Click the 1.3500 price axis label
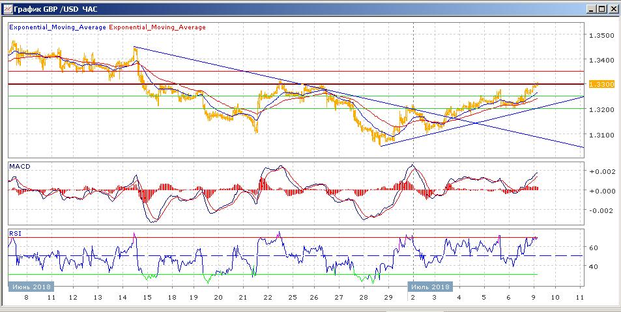The width and height of the screenshot is (621, 312). (x=600, y=35)
